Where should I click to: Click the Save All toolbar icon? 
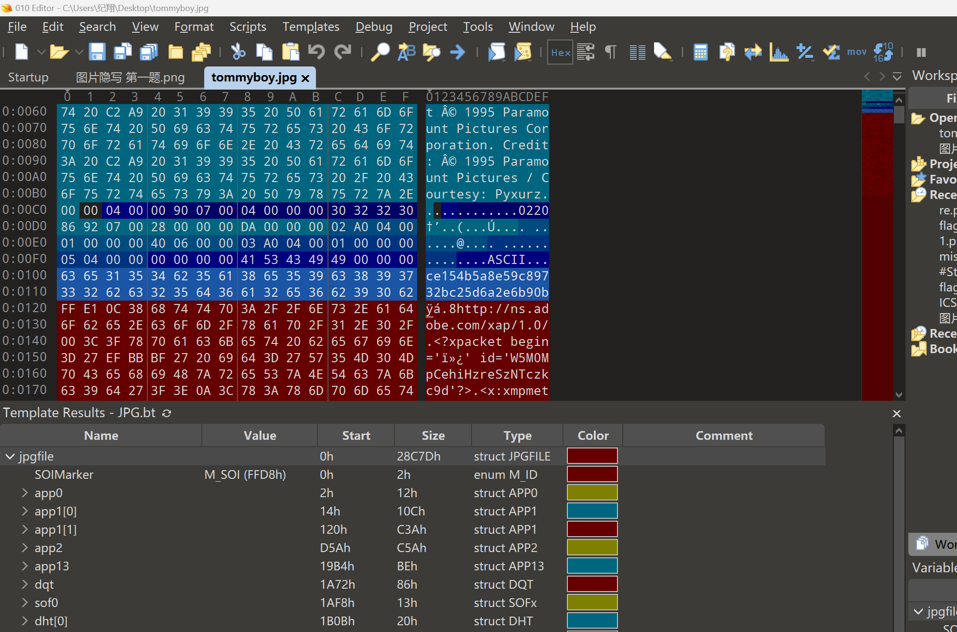(149, 52)
